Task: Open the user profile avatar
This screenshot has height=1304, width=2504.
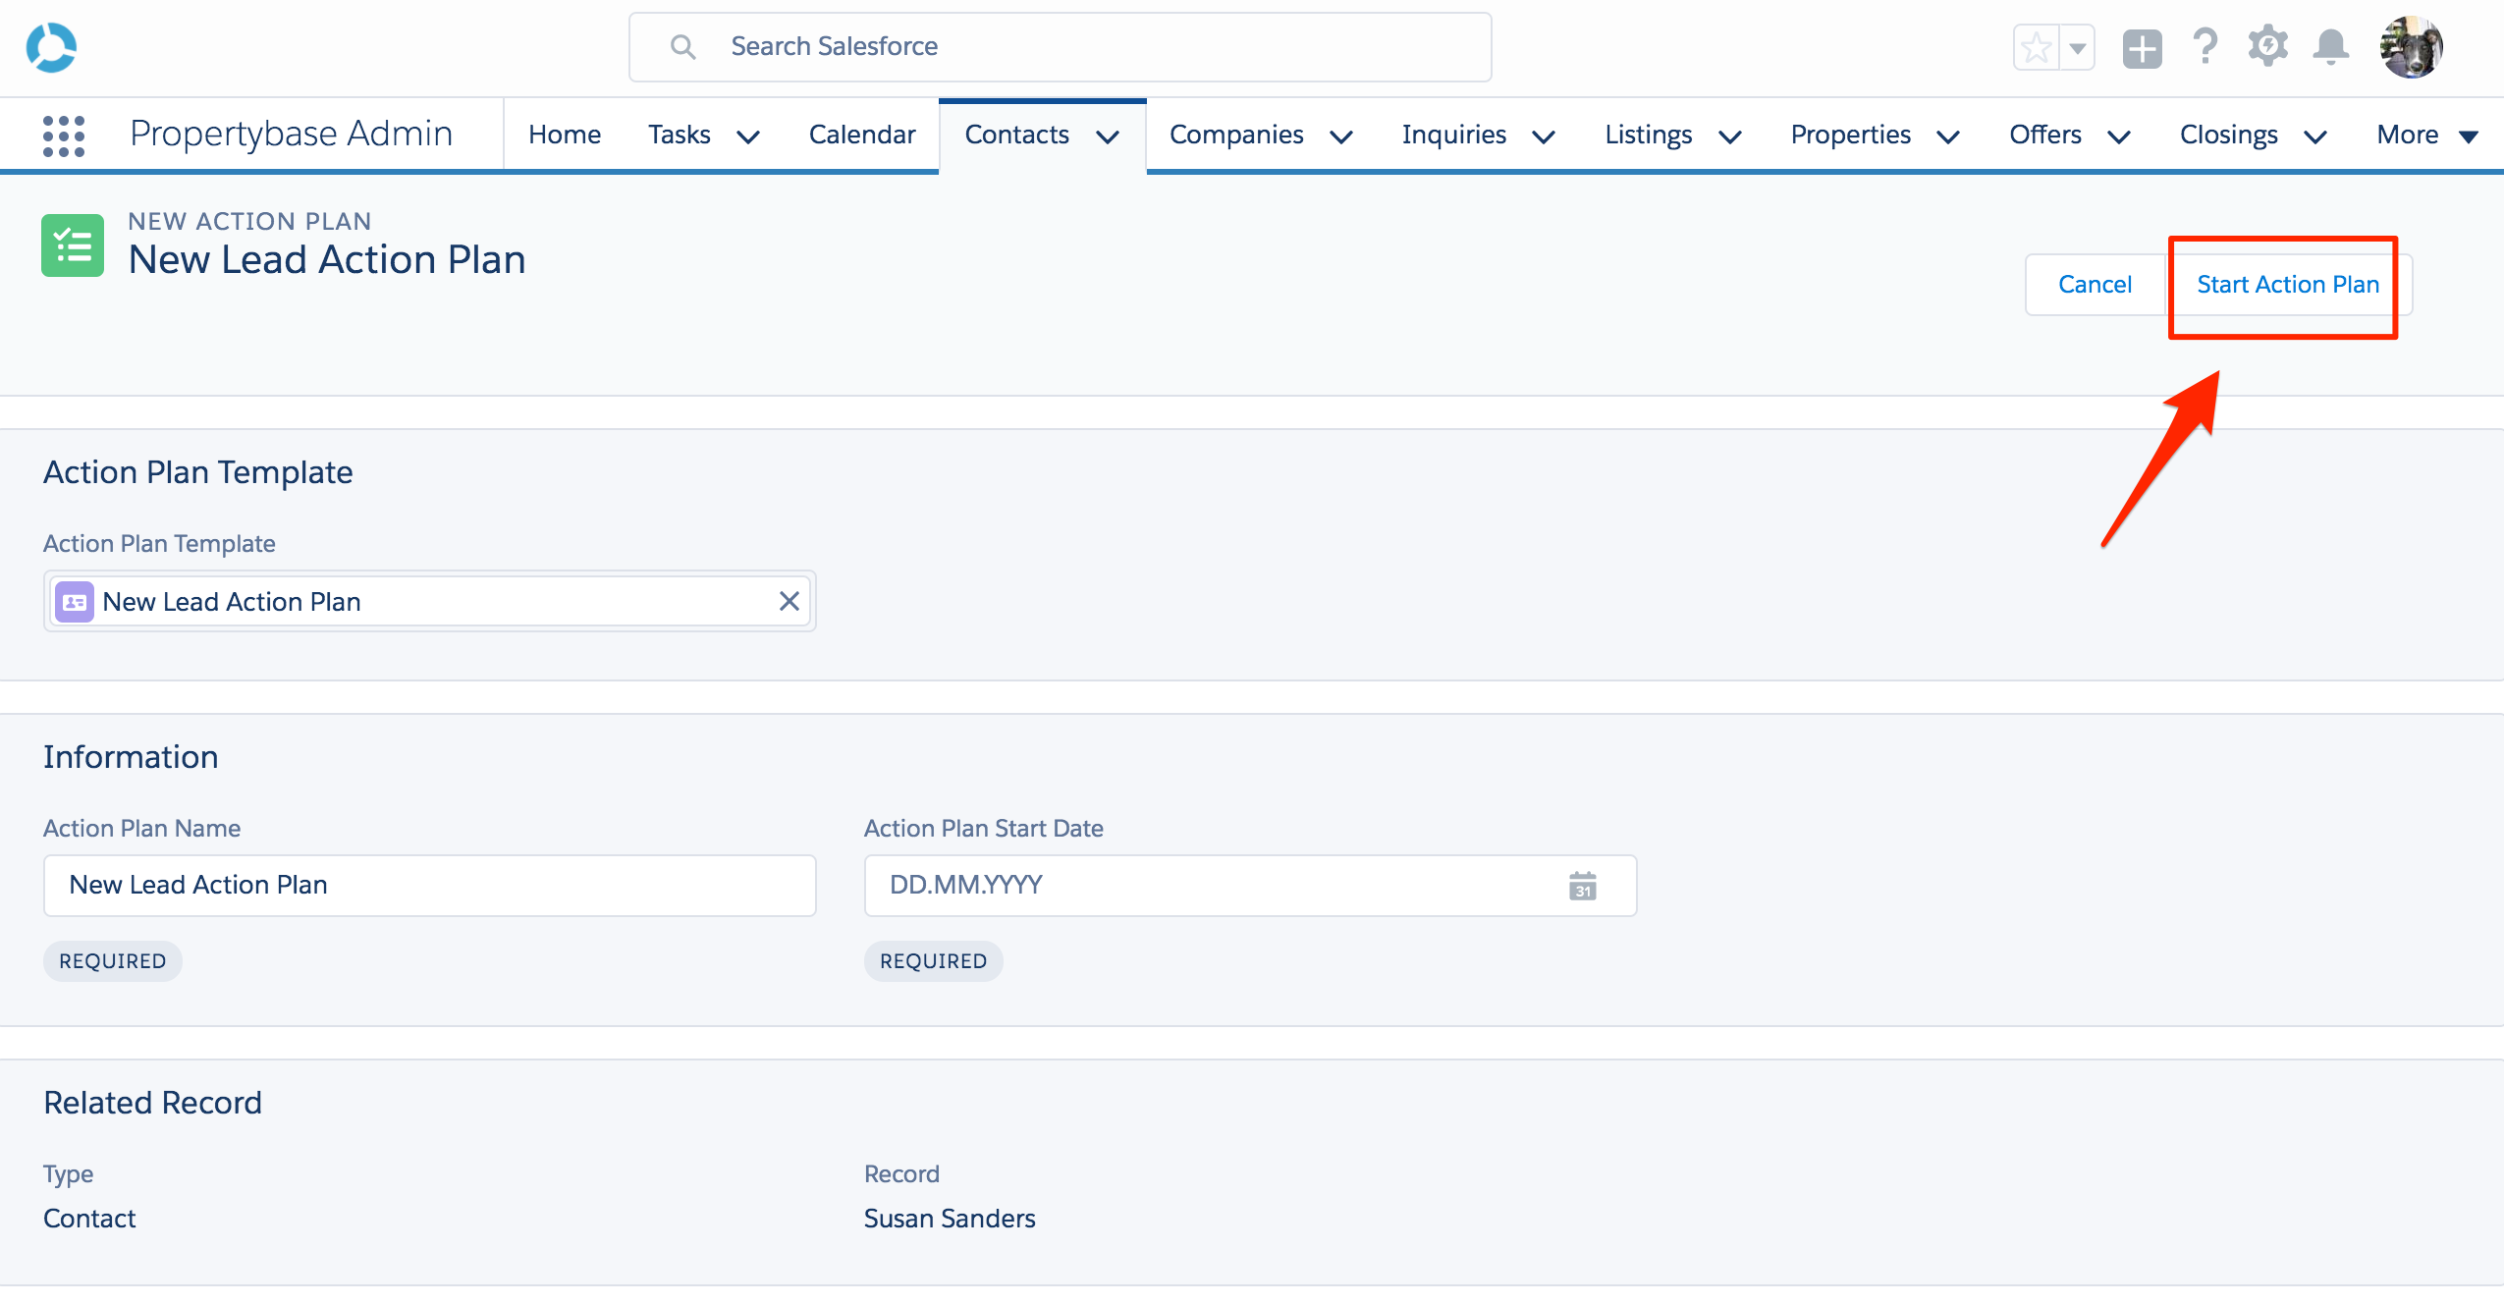Action: [2411, 47]
